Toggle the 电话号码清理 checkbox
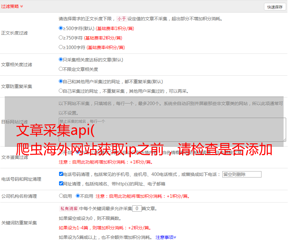 [x=61, y=174]
